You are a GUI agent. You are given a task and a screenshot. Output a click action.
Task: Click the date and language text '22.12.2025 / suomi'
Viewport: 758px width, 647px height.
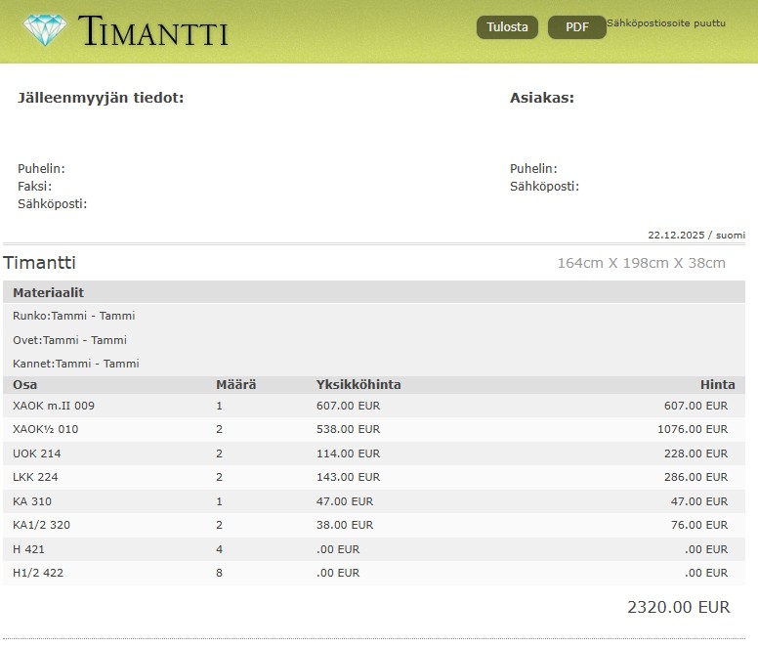695,235
